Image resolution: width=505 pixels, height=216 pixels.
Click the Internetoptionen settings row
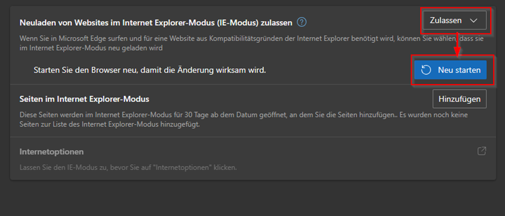(x=253, y=159)
